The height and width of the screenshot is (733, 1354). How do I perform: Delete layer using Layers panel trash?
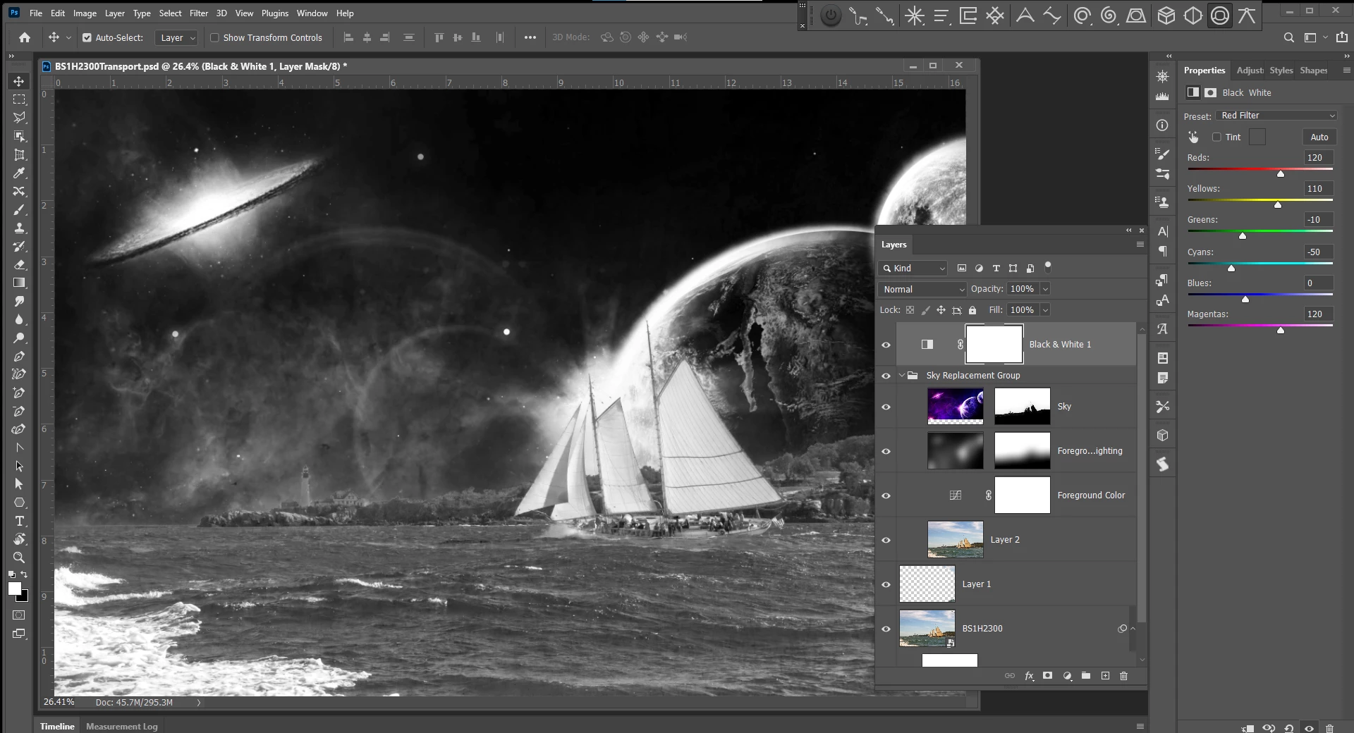[1124, 676]
